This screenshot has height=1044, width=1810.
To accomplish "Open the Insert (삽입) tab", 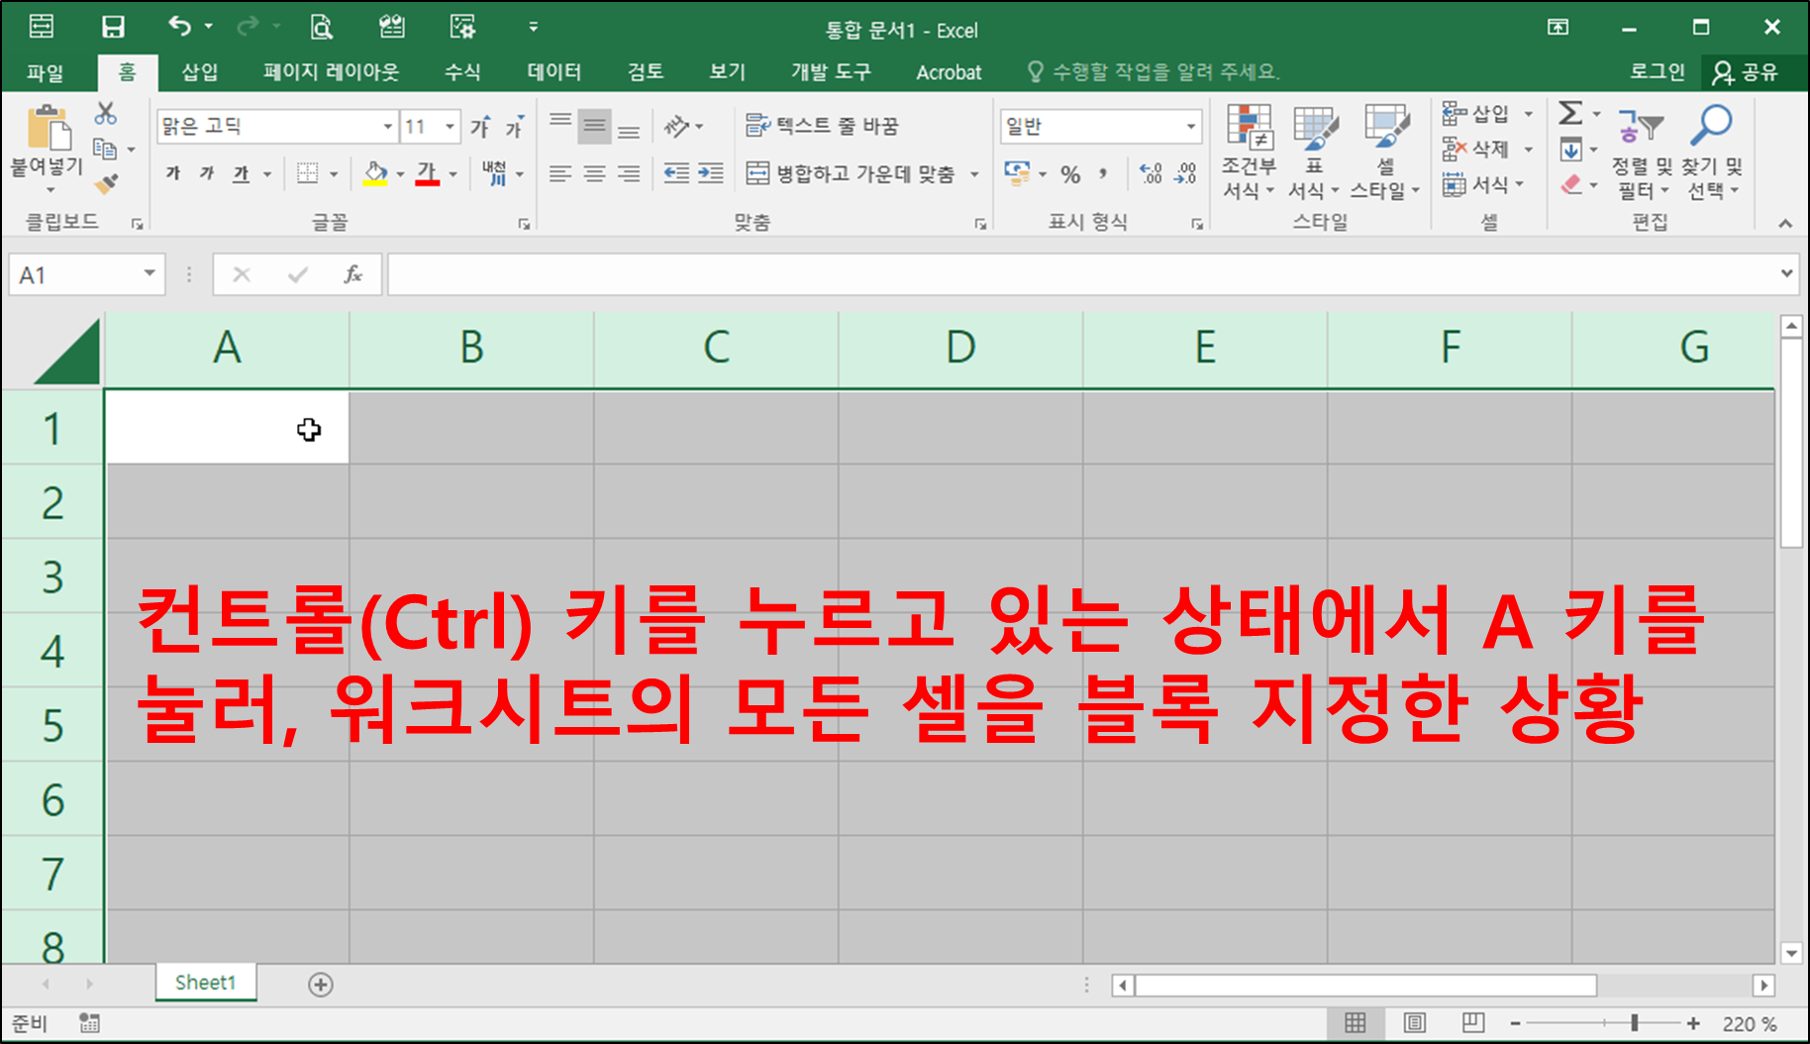I will tap(200, 72).
